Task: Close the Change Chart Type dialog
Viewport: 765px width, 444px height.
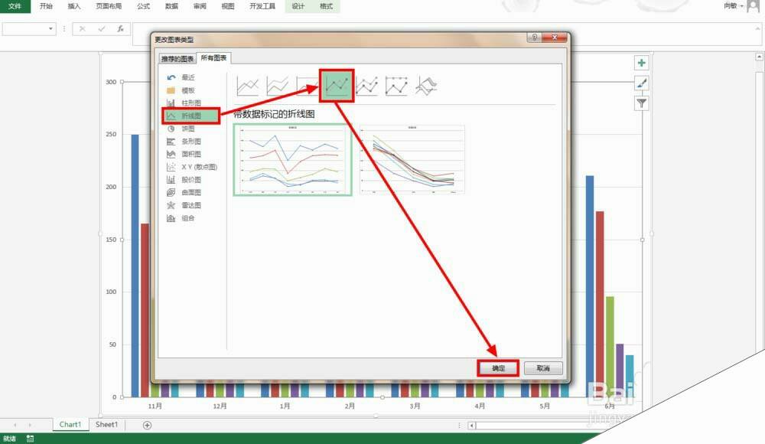Action: tap(554, 38)
